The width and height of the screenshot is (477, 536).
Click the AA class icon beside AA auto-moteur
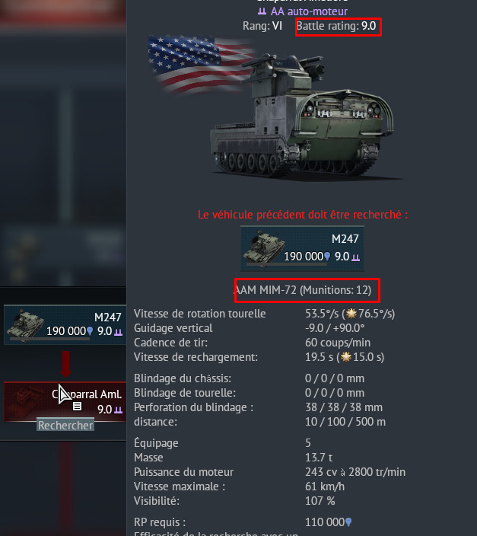point(262,11)
